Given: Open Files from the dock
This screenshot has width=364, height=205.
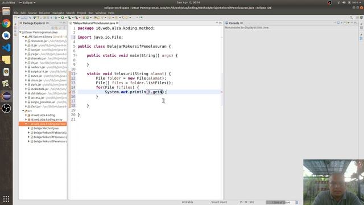Looking at the screenshot, I should coord(6,11).
